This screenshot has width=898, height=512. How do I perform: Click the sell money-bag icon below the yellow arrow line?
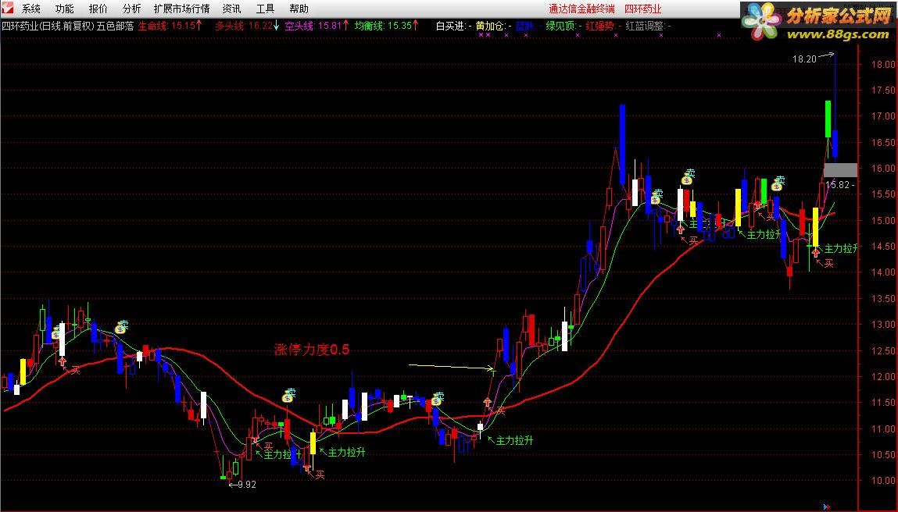438,399
